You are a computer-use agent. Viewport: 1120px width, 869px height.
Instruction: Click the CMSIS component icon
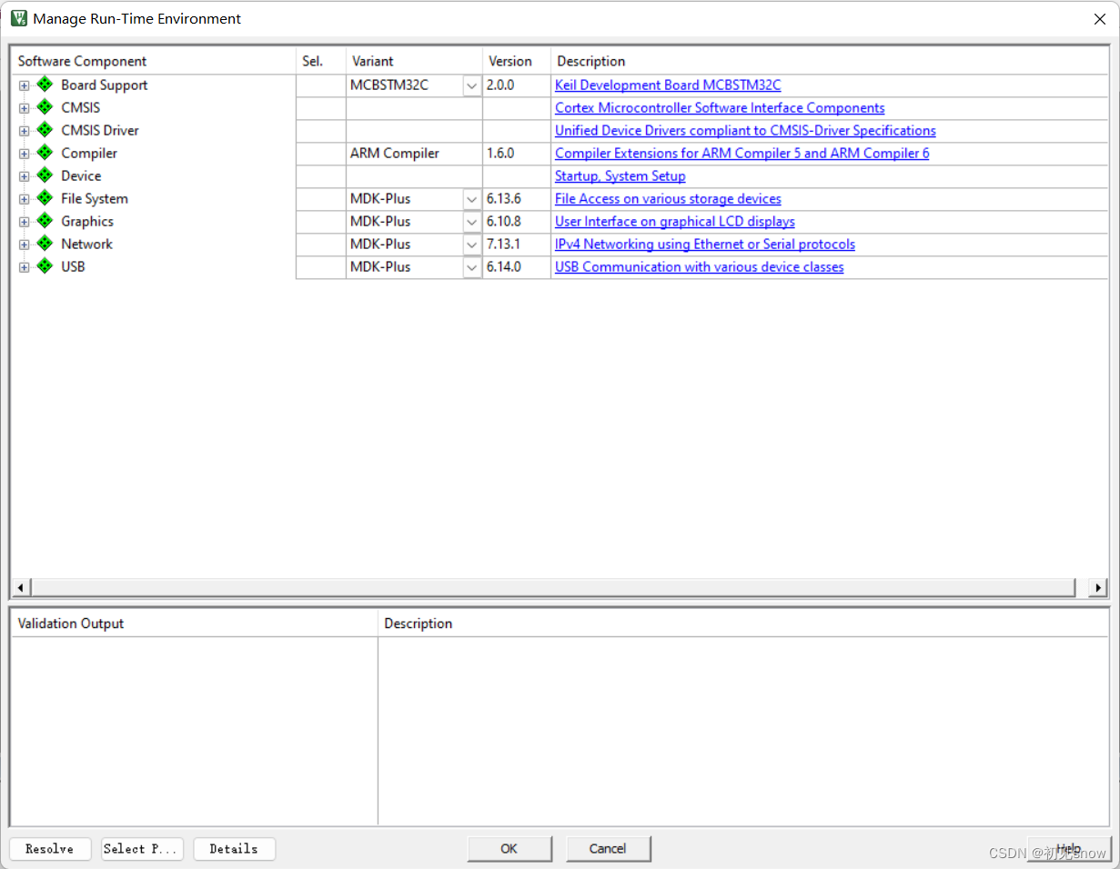(x=45, y=107)
